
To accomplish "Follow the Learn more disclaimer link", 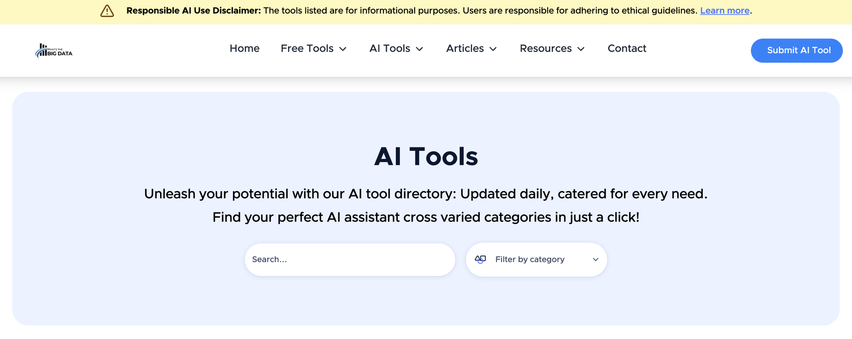I will (725, 11).
